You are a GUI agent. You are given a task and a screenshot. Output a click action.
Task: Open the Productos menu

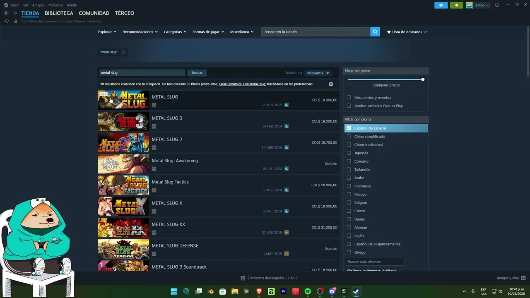(55, 5)
